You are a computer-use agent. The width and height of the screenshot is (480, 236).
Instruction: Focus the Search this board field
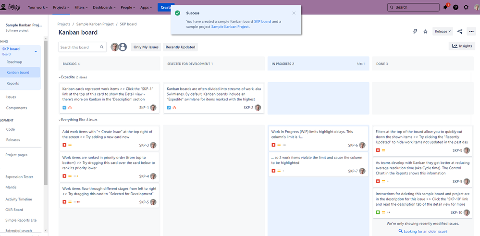(x=82, y=47)
